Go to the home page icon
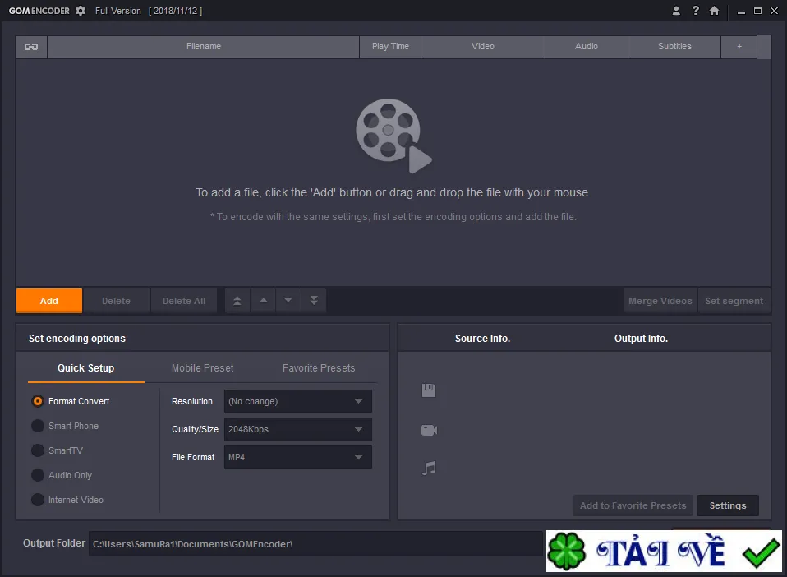 point(714,11)
